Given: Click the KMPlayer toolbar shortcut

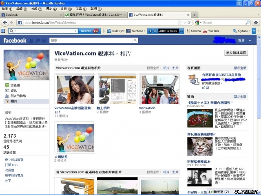Looking at the screenshot, I should click(x=116, y=31).
